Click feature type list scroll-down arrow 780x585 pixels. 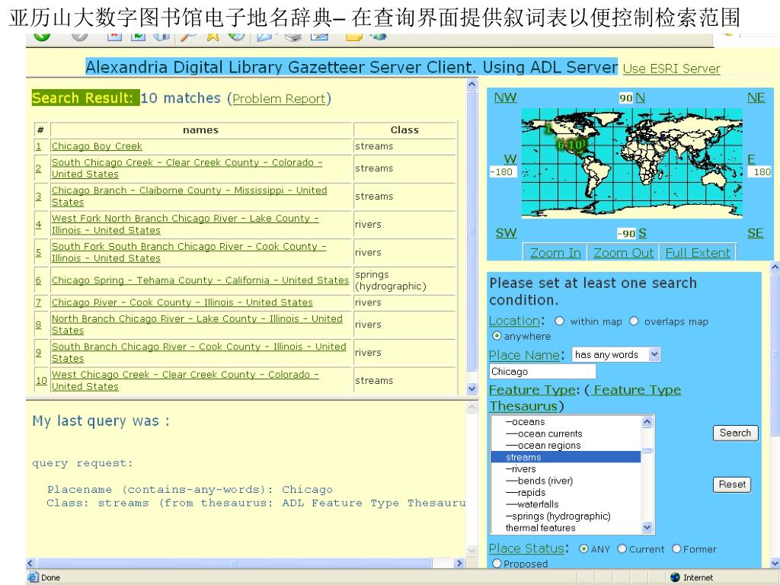tap(647, 527)
